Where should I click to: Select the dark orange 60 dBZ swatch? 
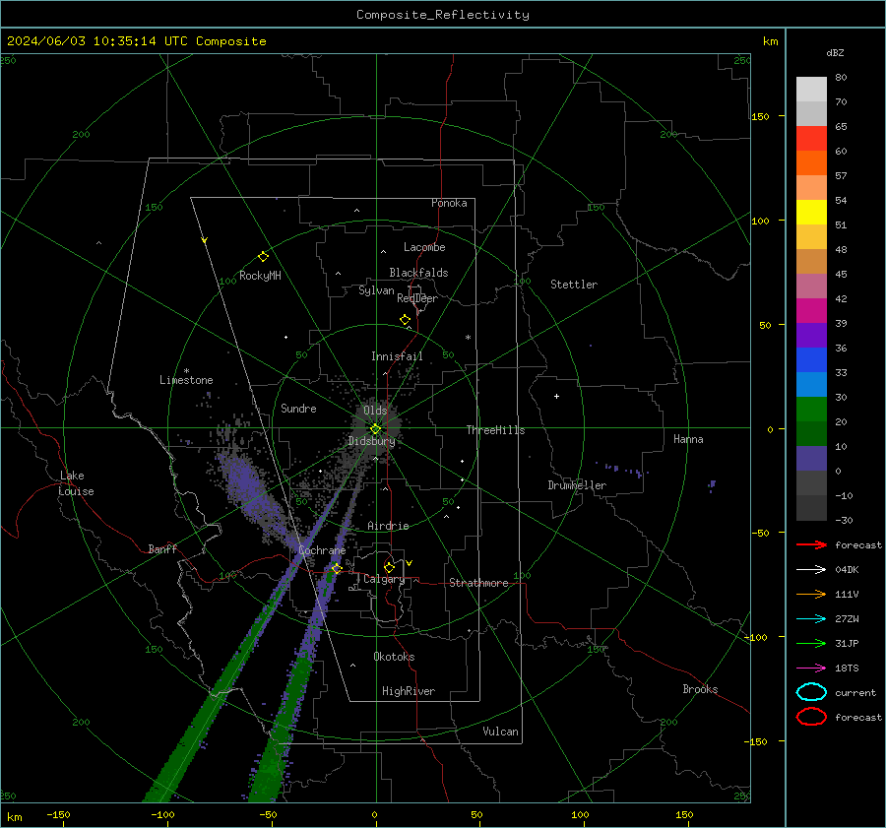click(811, 162)
